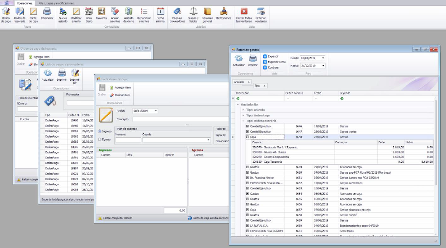Screen dimensions: 446x248
Task: Select the Ingreso radio button
Action: tap(100, 132)
